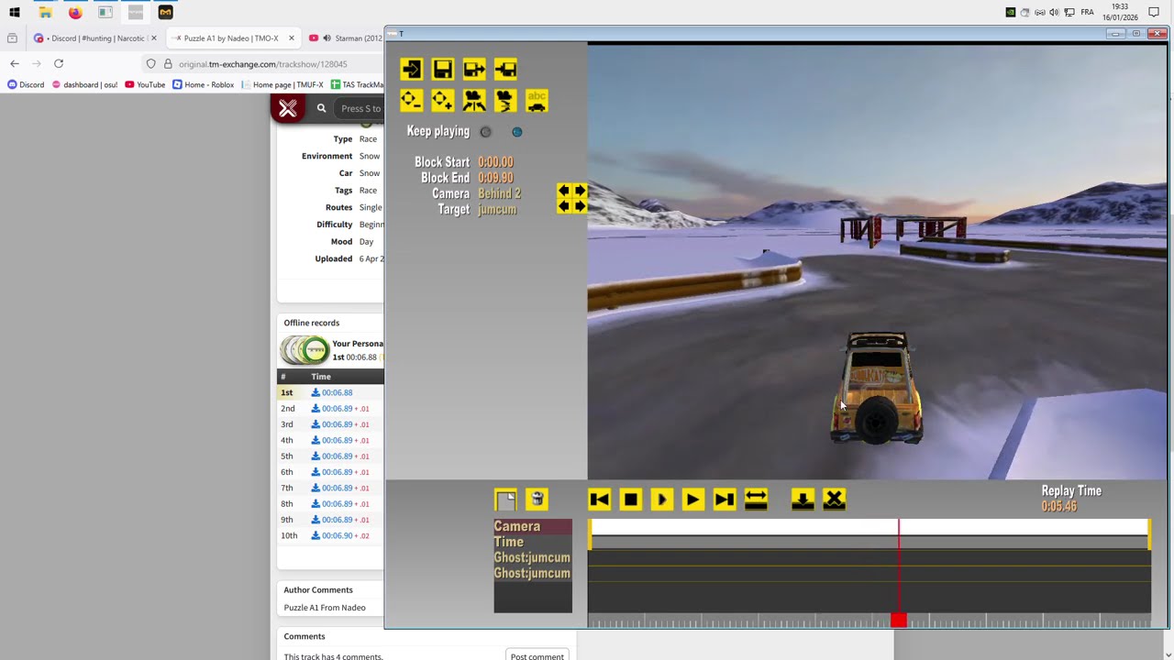
Task: Click the red playhead marker on timeline ruler
Action: coord(898,621)
